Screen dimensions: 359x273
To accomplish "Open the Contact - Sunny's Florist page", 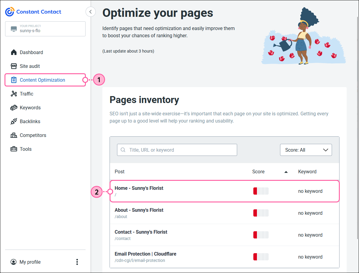I will (141, 232).
